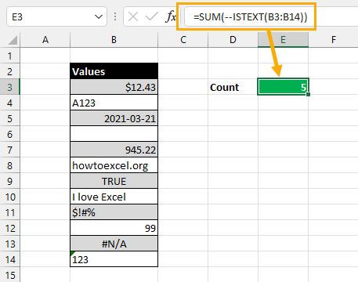The height and width of the screenshot is (282, 358).
Task: Select cell containing $!#%
Action: pyautogui.click(x=114, y=212)
